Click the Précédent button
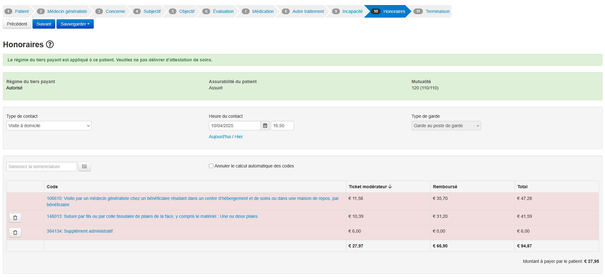605x277 pixels. point(17,24)
